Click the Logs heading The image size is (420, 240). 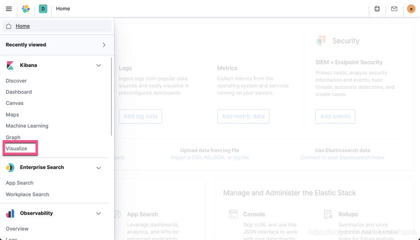(125, 68)
